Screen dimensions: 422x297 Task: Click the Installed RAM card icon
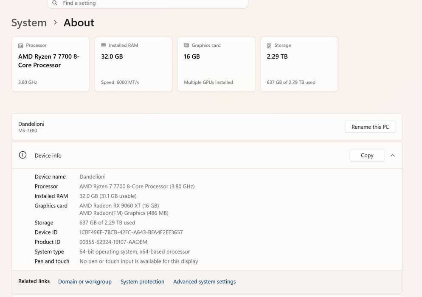tap(103, 45)
